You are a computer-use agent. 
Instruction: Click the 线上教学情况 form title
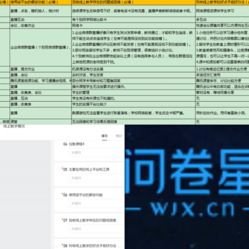click(x=14, y=126)
